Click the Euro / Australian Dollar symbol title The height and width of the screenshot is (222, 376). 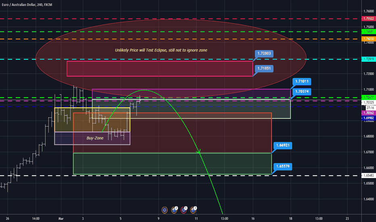click(x=19, y=4)
